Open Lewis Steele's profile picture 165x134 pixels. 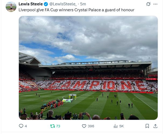[x=11, y=6]
